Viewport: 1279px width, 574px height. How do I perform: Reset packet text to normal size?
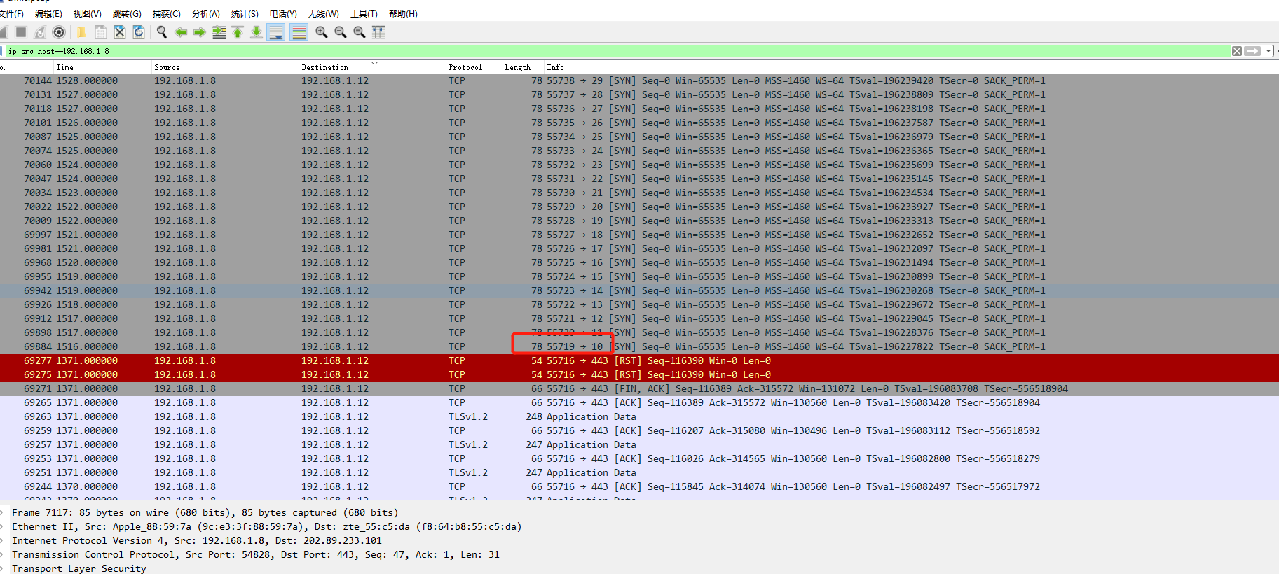360,32
